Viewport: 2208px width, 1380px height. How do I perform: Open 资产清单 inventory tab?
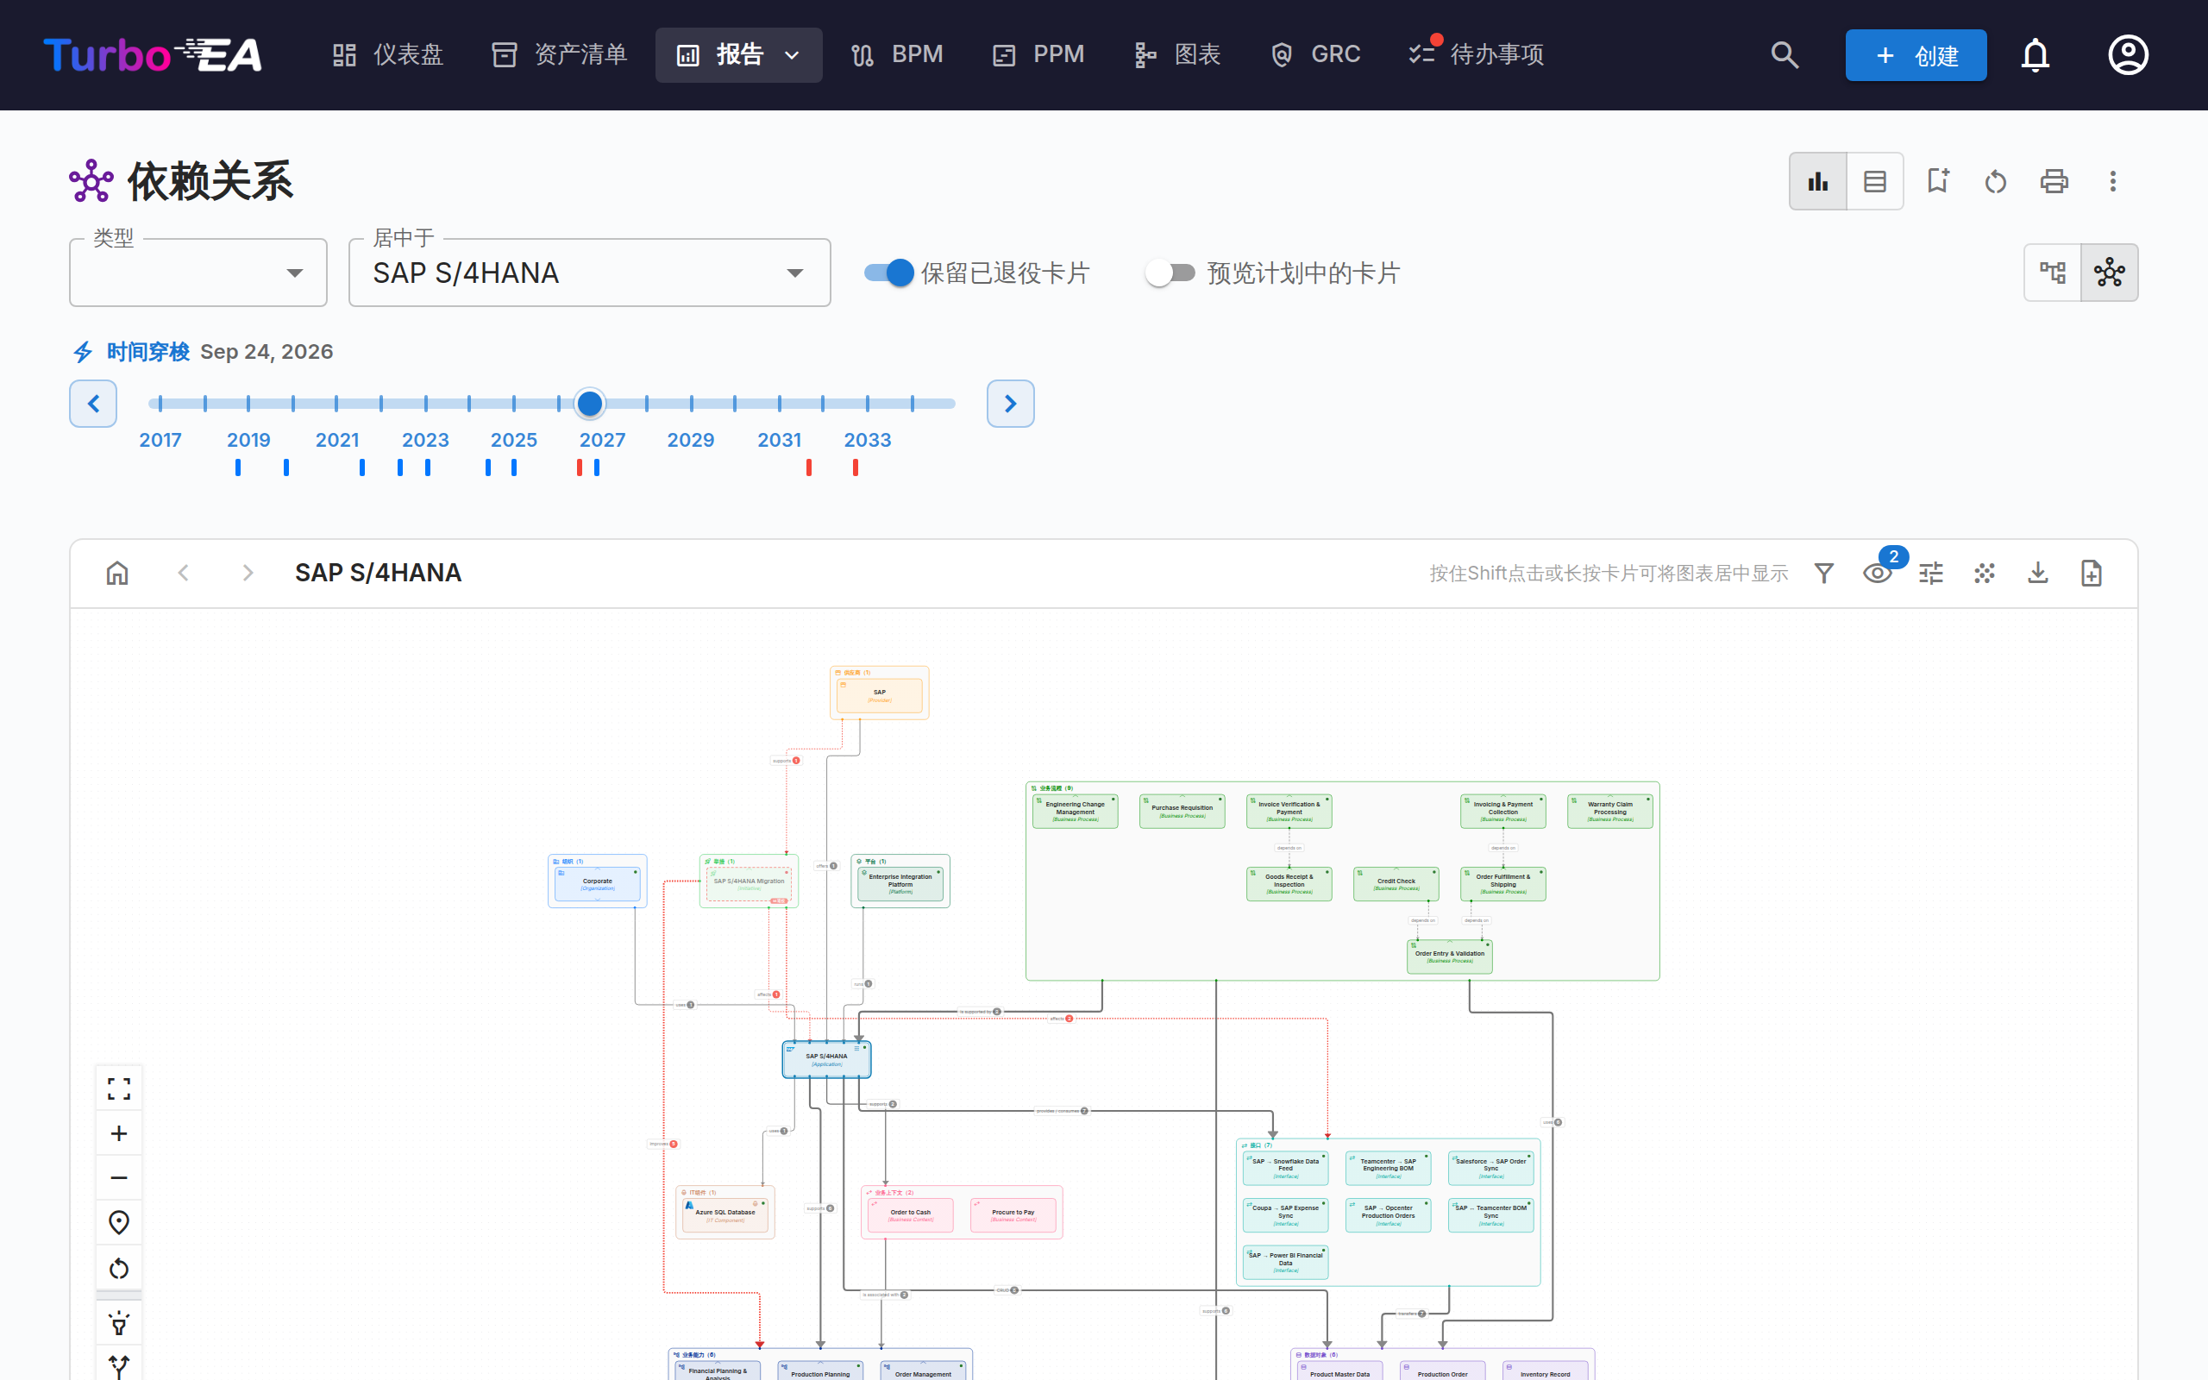pyautogui.click(x=559, y=54)
